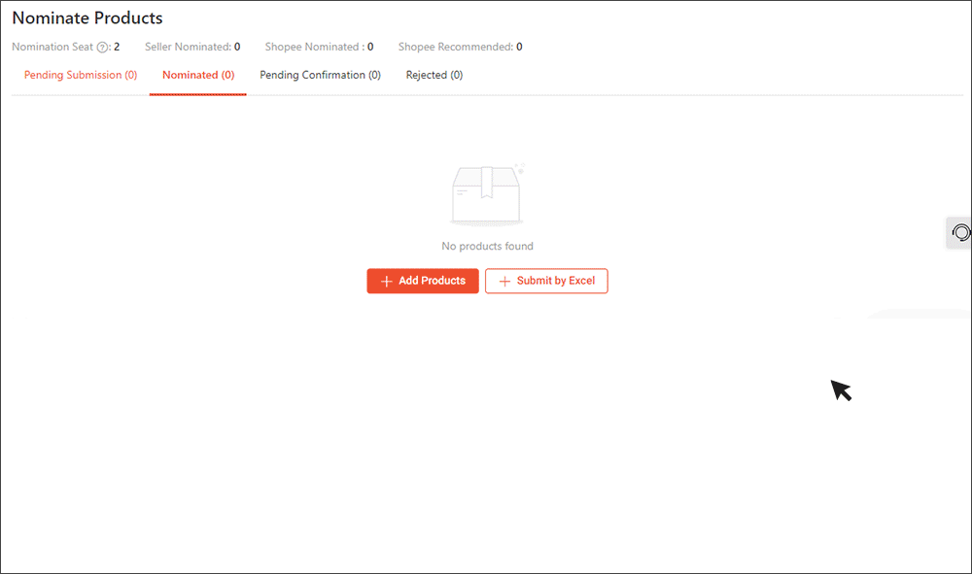Click the Seller Nominated label
972x574 pixels.
coord(187,47)
